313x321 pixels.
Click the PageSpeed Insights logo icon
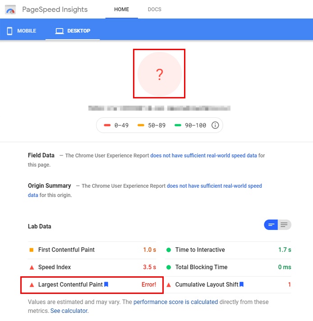[10, 9]
